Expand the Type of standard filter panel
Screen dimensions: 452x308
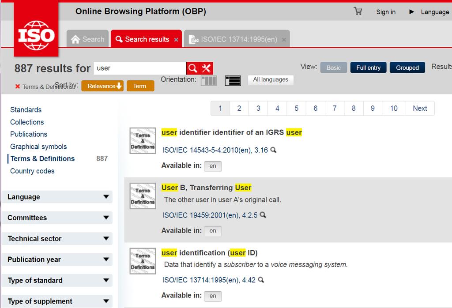(57, 280)
